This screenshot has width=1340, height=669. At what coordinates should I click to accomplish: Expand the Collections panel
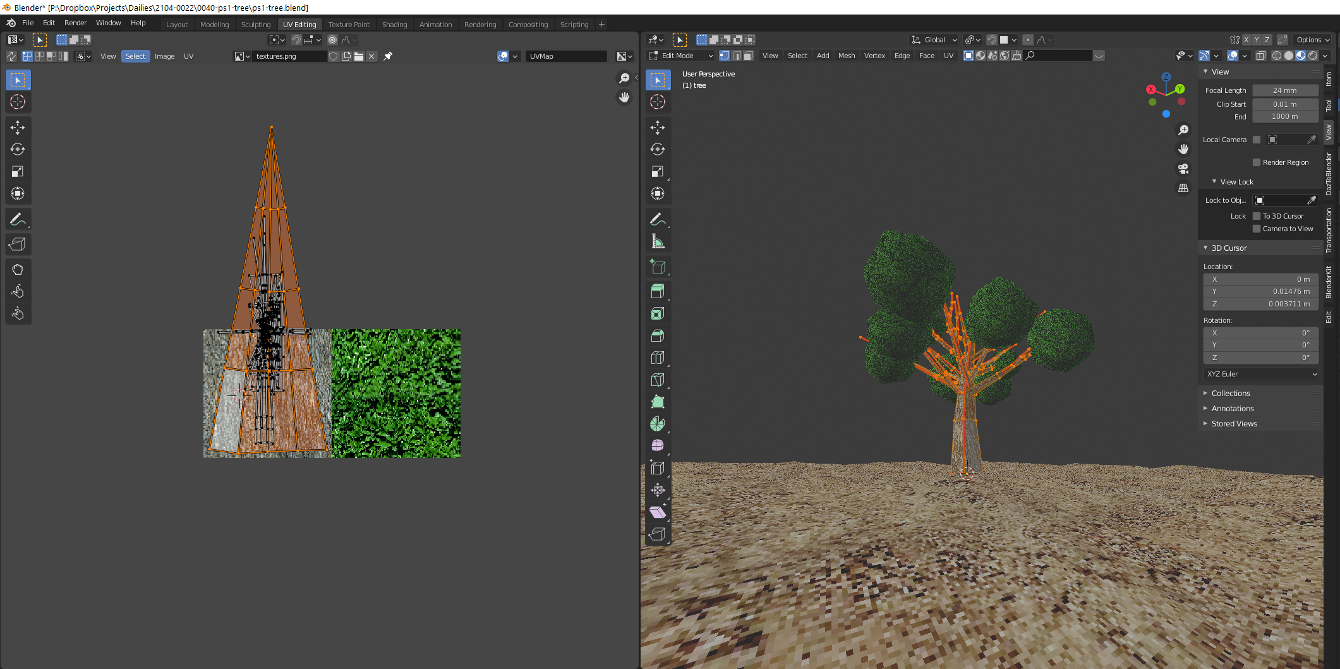(x=1230, y=393)
